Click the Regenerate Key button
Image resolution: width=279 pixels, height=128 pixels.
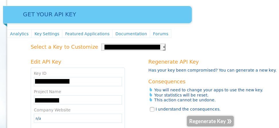pyautogui.click(x=210, y=121)
